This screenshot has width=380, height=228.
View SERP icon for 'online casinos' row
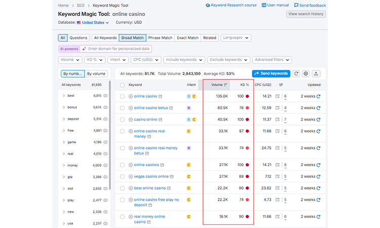[278, 165]
